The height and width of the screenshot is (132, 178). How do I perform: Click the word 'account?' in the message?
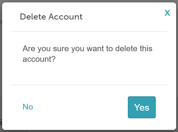[39, 59]
